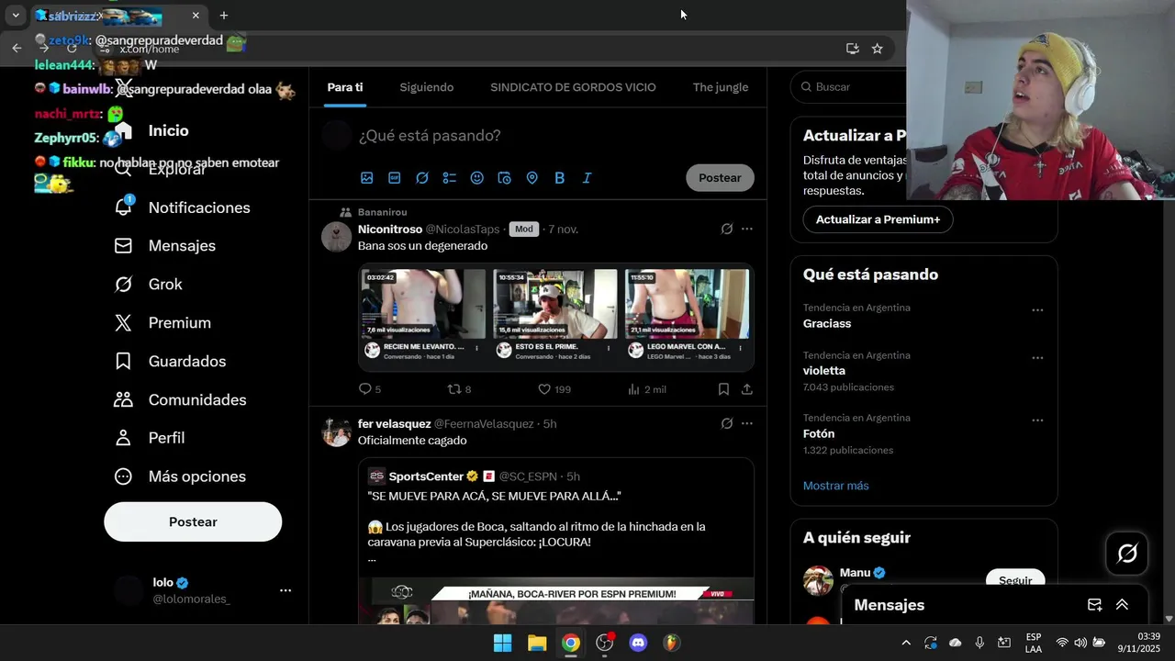Open Discord from taskbar
This screenshot has height=661, width=1175.
[639, 643]
